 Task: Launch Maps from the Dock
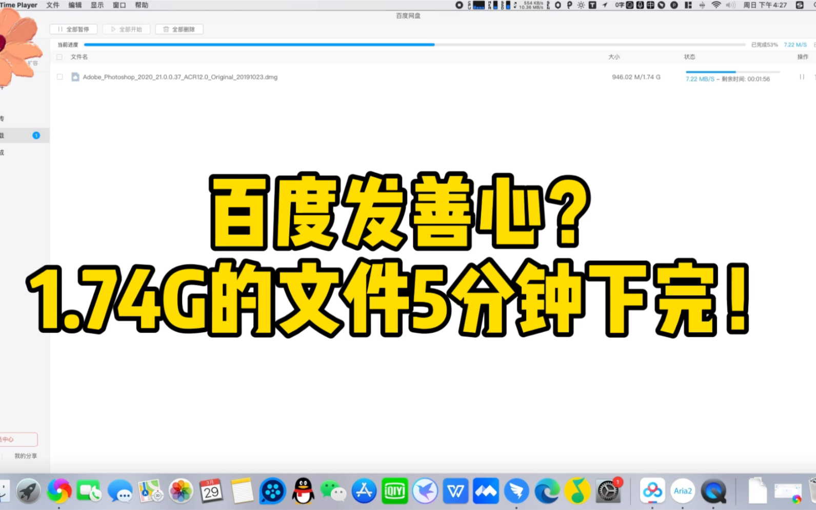[x=150, y=491]
